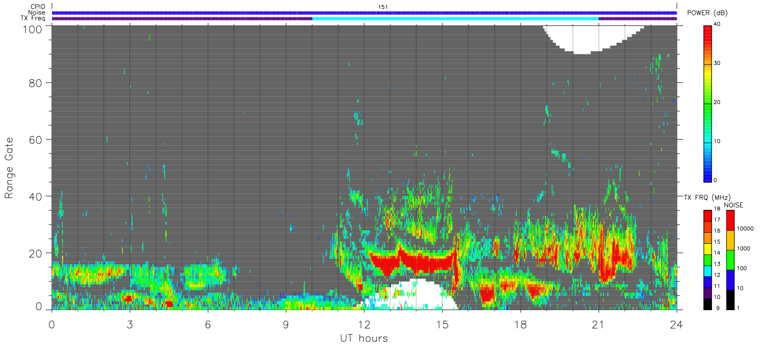This screenshot has height=351, width=761.
Task: Click the 1000 tick on the NOISE scale
Action: 744,248
